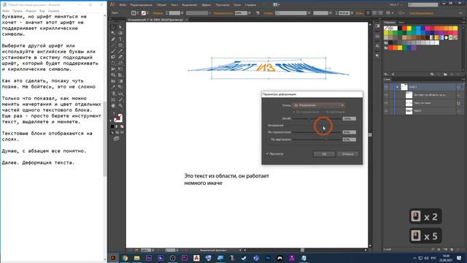Click the search field in Illustrator title bar

coord(422,5)
